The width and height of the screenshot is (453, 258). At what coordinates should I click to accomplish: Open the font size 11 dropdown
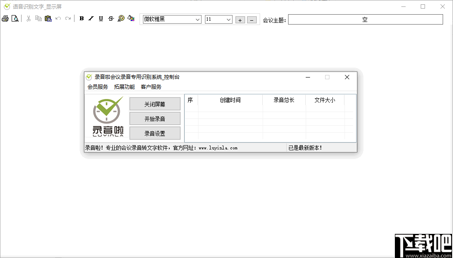tap(218, 19)
